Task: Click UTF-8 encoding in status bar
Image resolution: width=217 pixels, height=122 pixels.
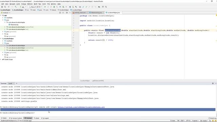Action: (188, 121)
